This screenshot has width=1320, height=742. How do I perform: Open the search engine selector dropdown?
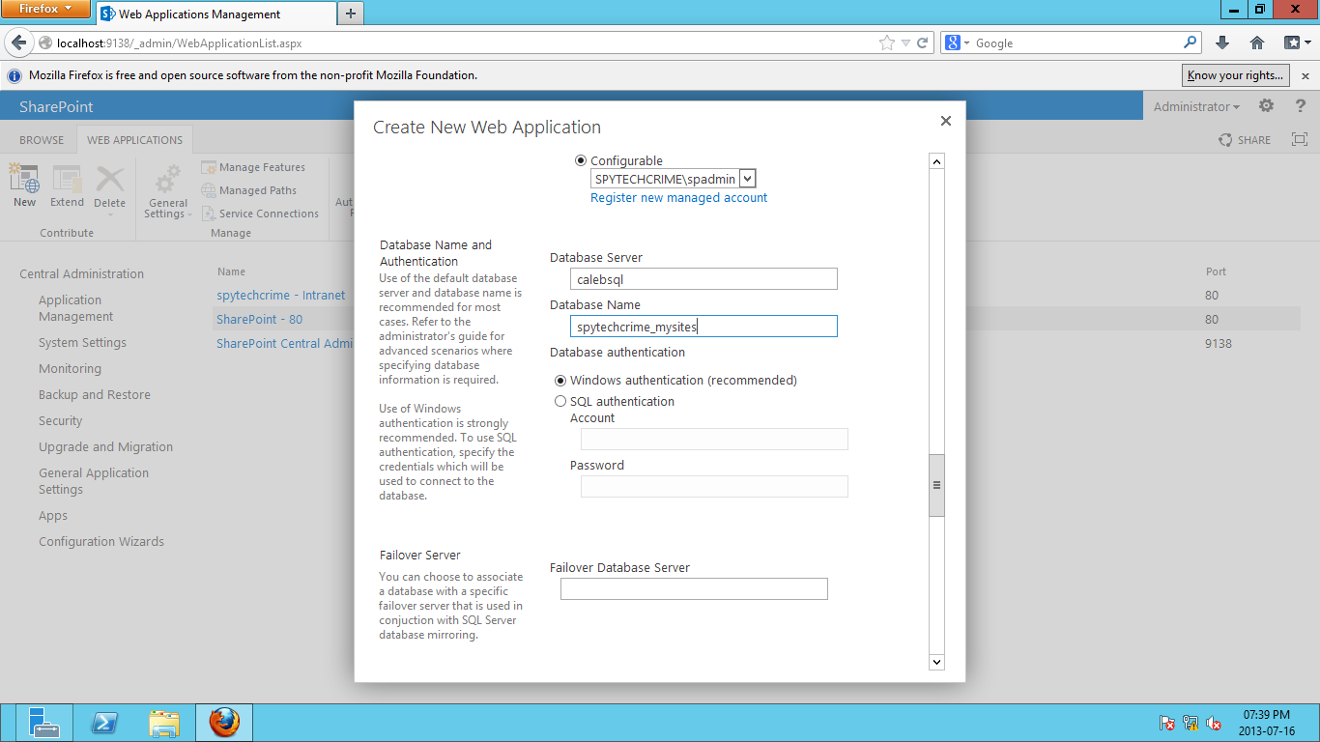coord(957,43)
